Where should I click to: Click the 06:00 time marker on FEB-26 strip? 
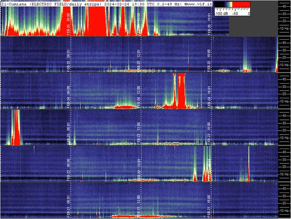(68, 16)
